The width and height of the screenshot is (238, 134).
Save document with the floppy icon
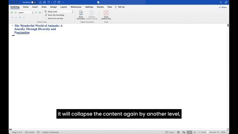point(45,2)
